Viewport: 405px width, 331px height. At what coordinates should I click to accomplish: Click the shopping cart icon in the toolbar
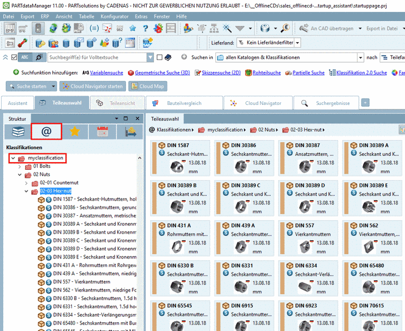point(23,28)
